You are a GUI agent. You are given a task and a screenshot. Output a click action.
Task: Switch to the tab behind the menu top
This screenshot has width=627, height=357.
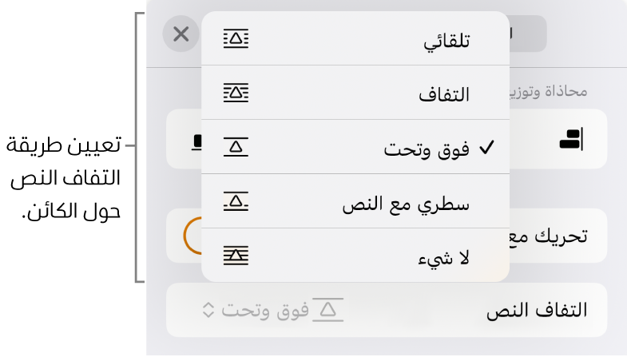tap(527, 34)
